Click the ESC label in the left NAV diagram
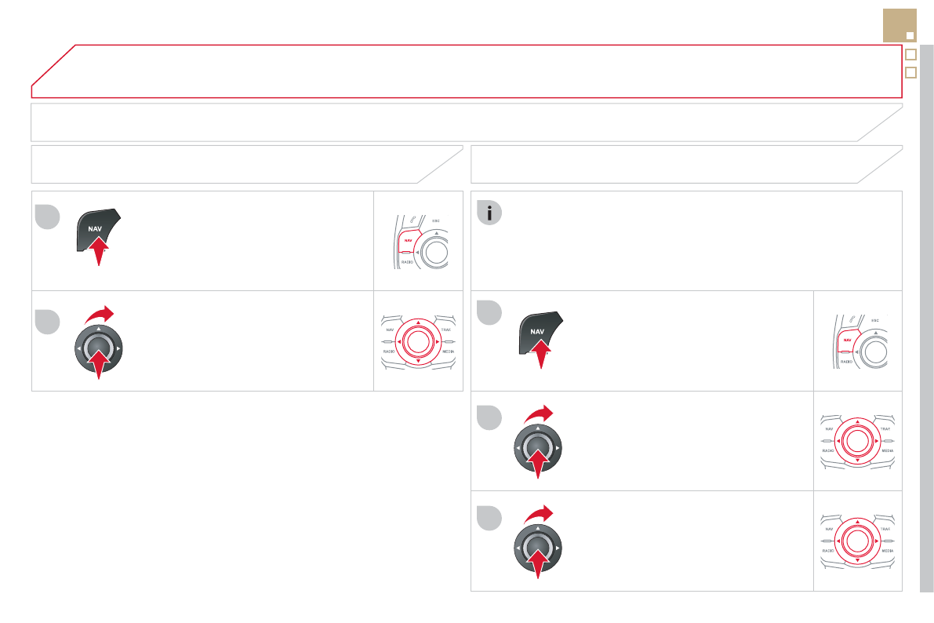The height and width of the screenshot is (623, 934). pos(436,222)
